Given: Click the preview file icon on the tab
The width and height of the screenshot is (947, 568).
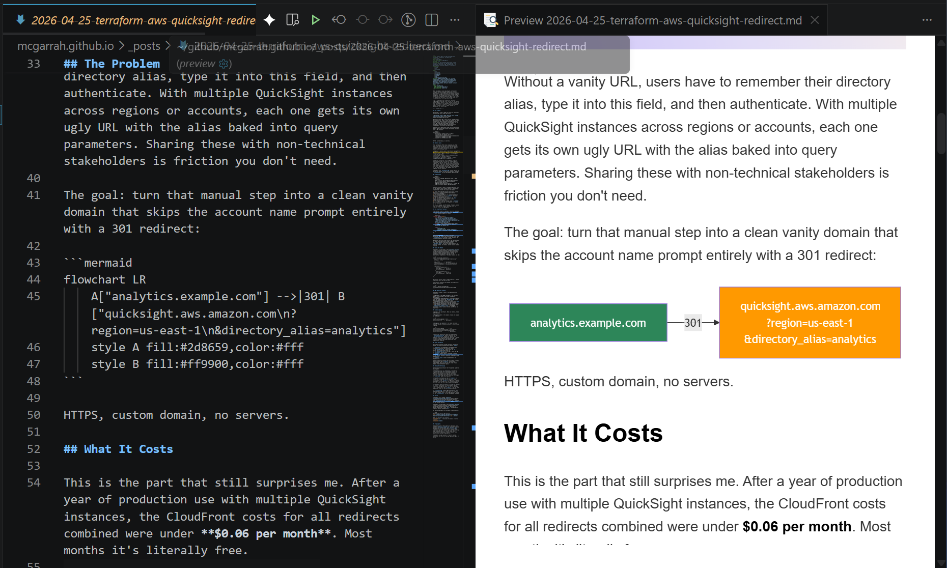Looking at the screenshot, I should click(491, 20).
